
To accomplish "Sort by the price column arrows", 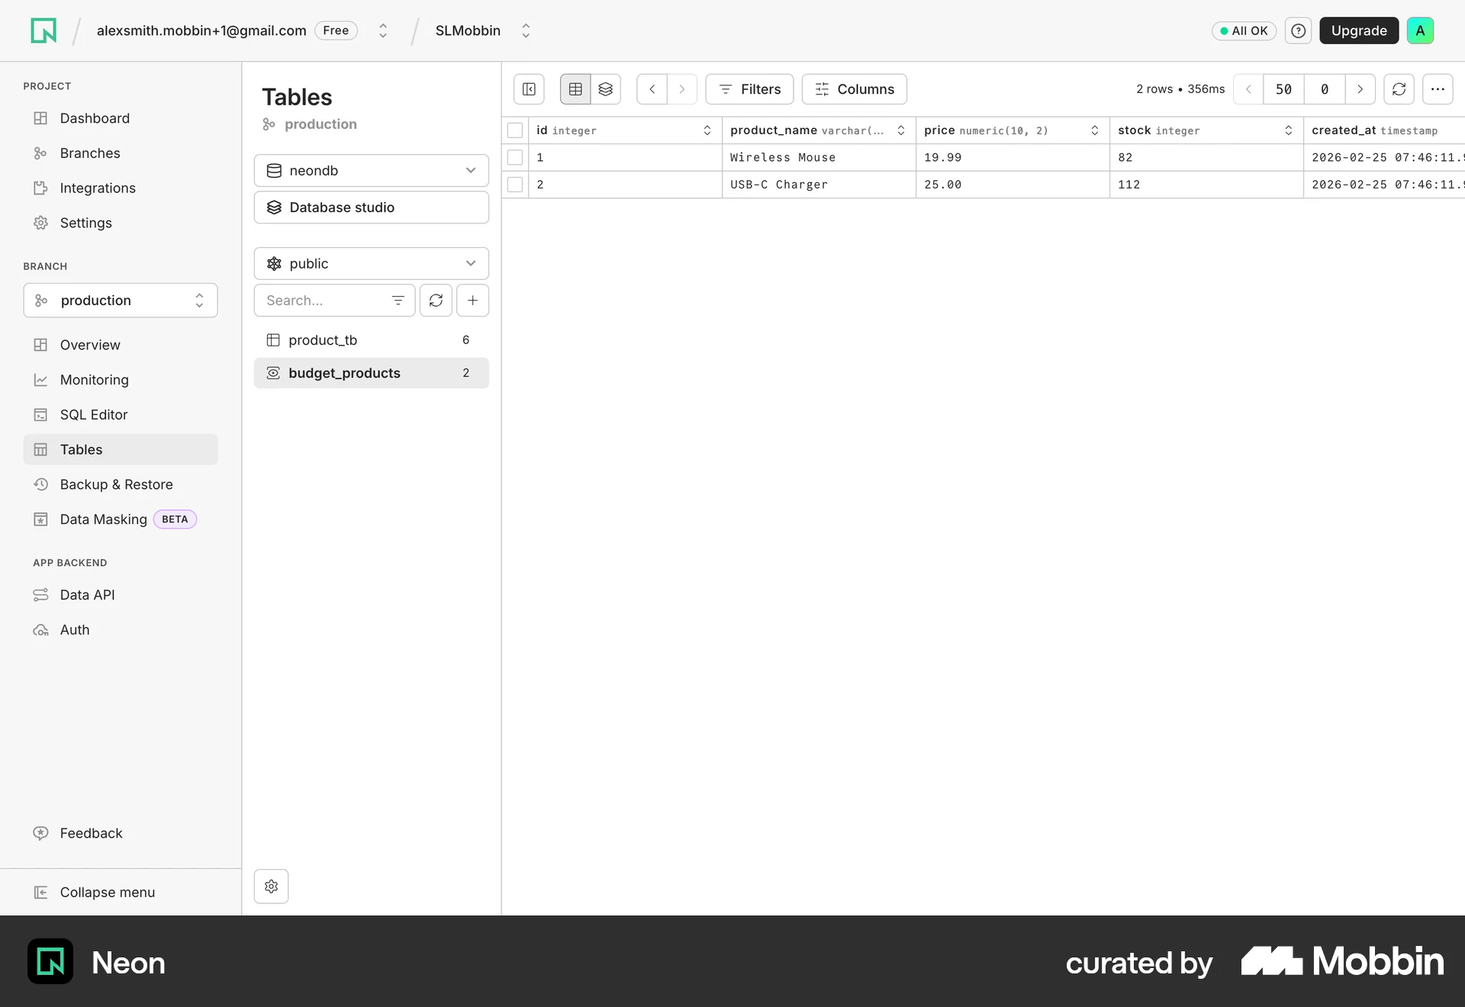I will [1095, 130].
